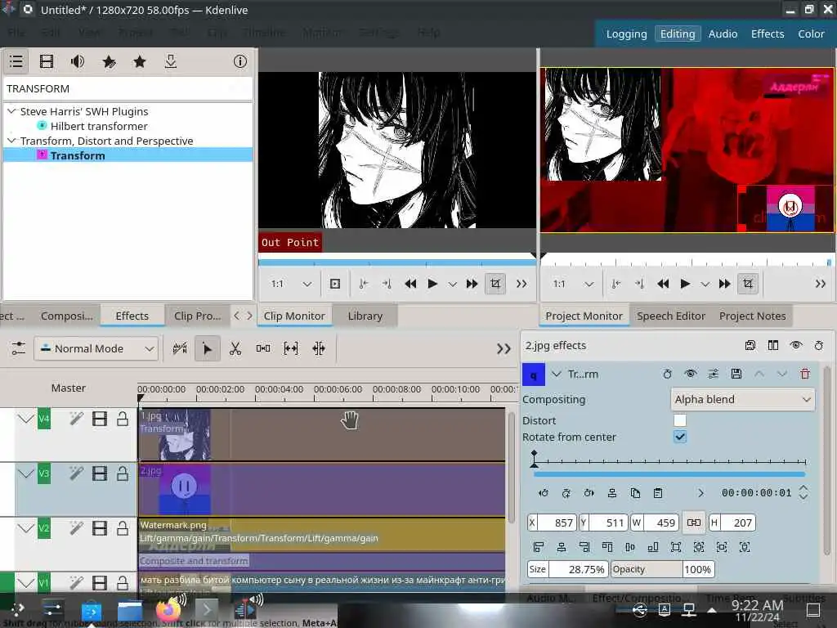Toggle effect stack enable eye icon
This screenshot has width=837, height=628.
(796, 346)
